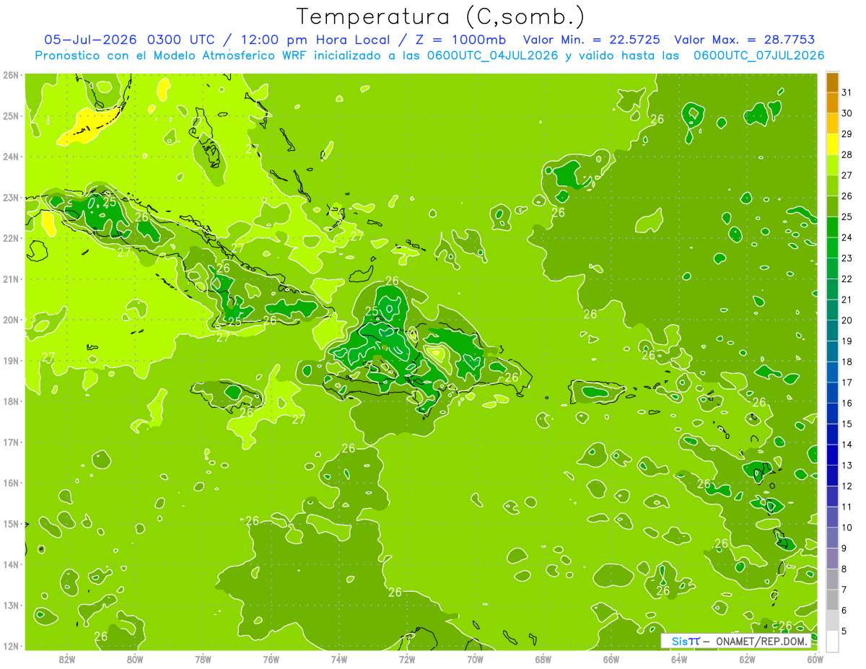This screenshot has height=669, width=866.
Task: Select the yellow swatch between 28 and 29
Action: pos(832,145)
